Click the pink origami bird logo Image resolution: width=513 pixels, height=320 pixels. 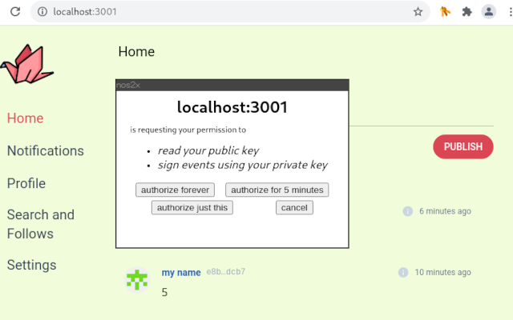tap(28, 65)
